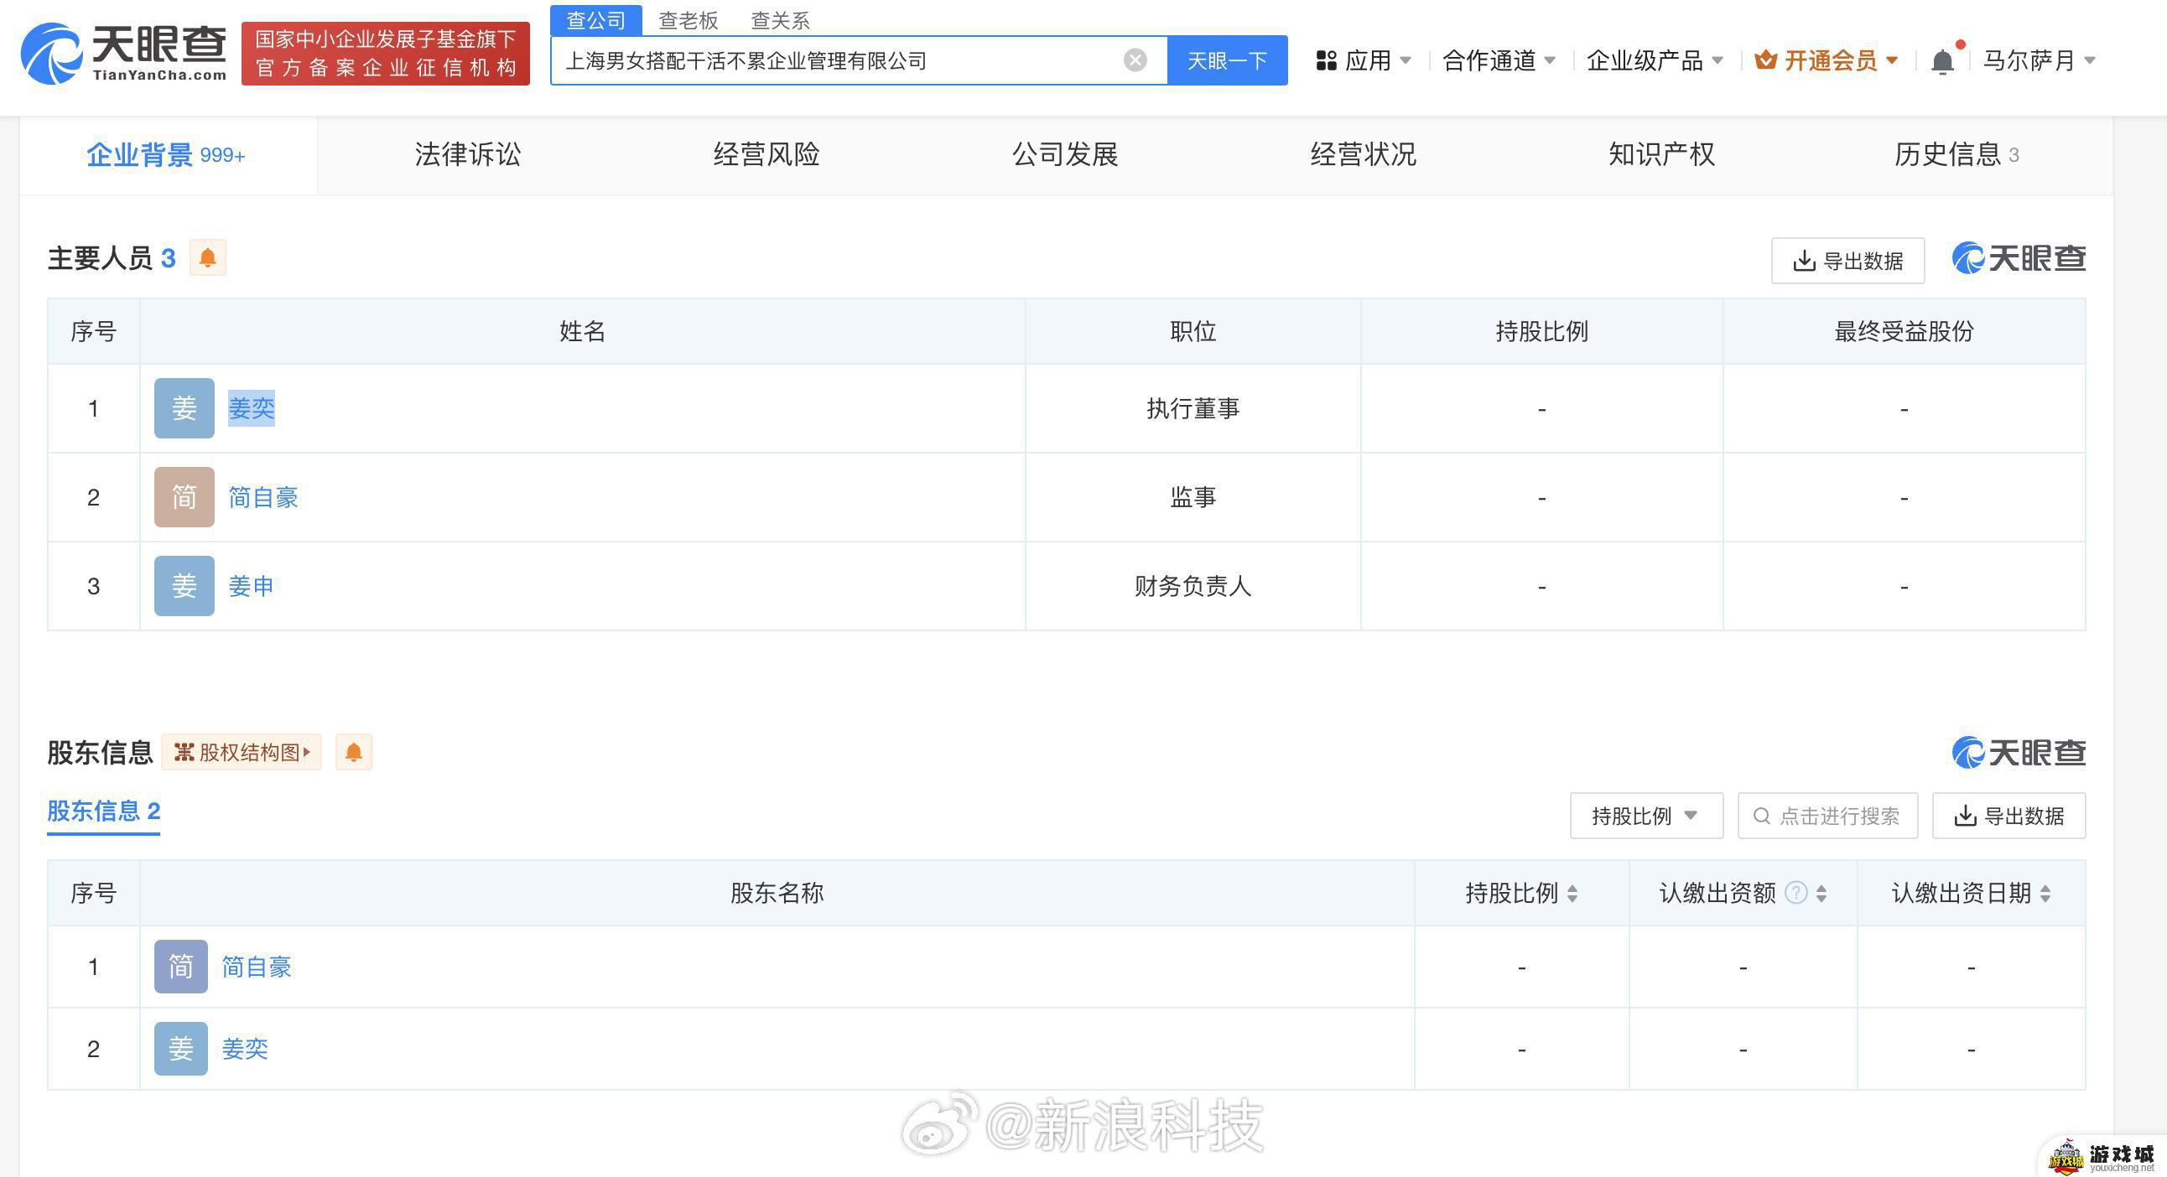The image size is (2167, 1177).
Task: Expand the 企业级产品 dropdown
Action: click(1717, 60)
